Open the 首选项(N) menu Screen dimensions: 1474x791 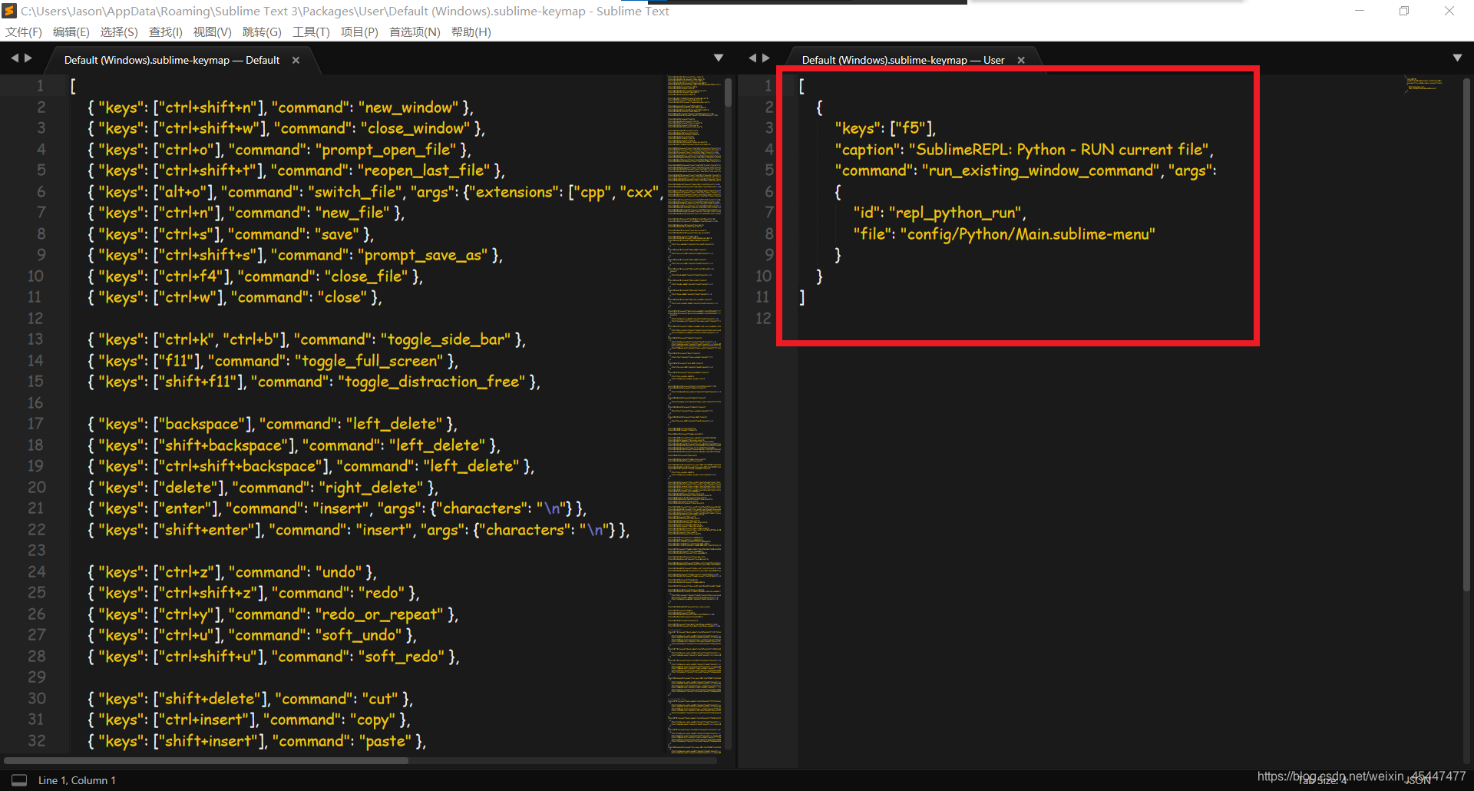414,31
